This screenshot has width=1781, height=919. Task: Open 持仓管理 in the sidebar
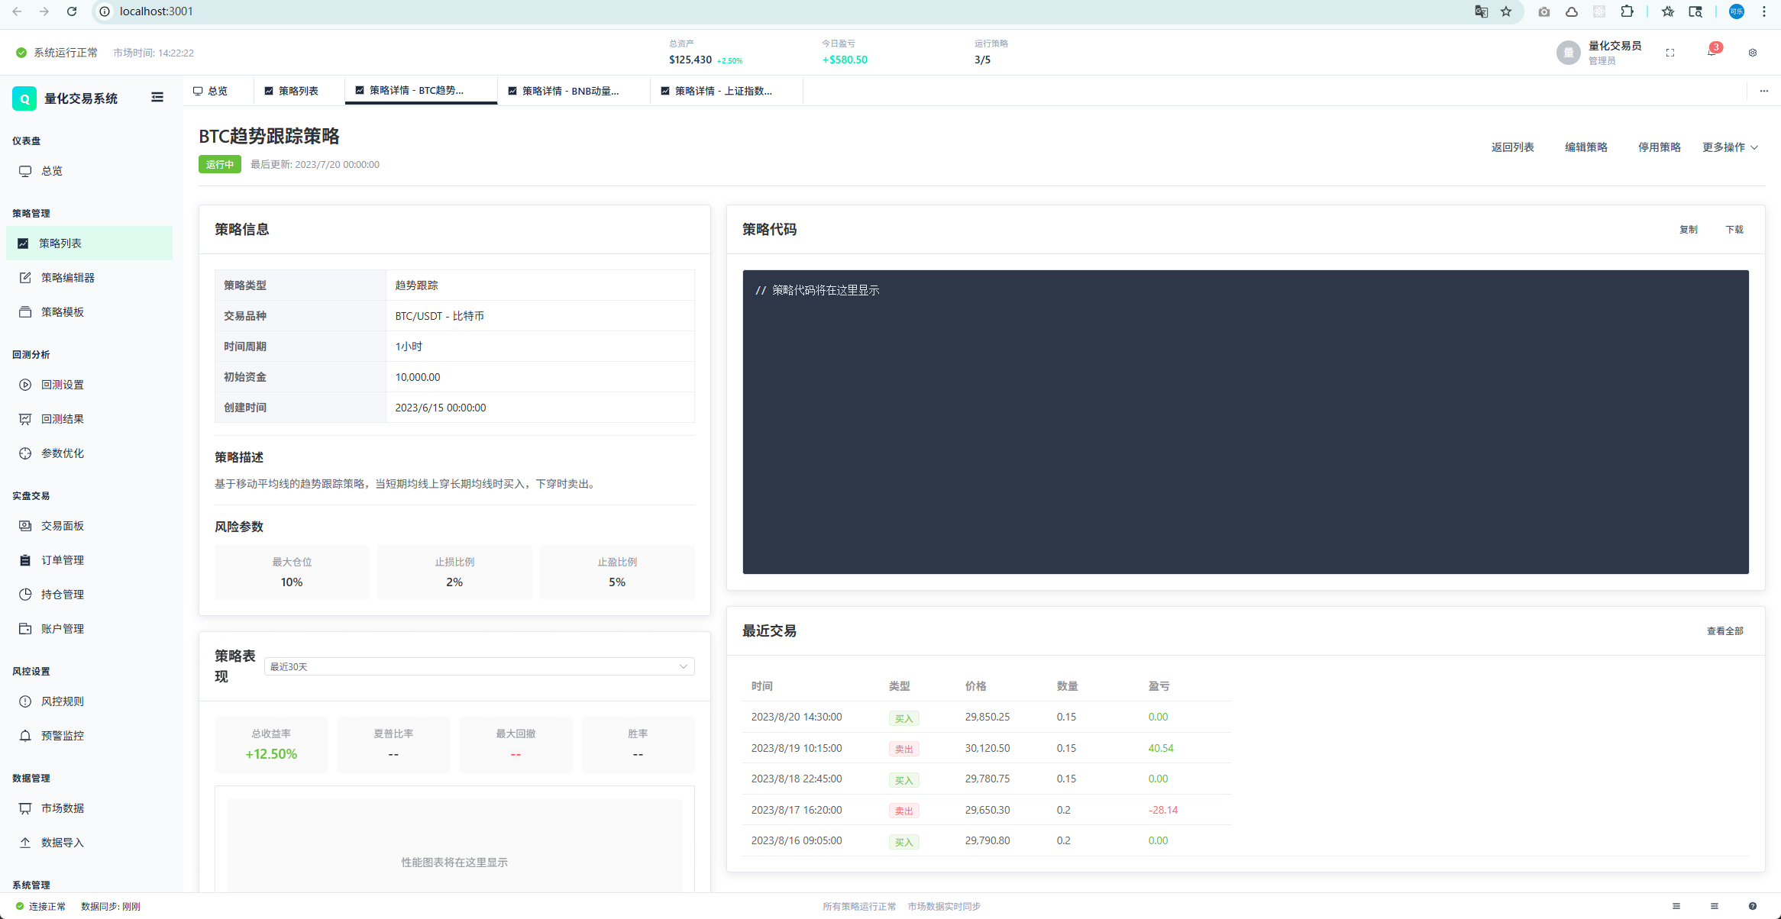(x=89, y=595)
